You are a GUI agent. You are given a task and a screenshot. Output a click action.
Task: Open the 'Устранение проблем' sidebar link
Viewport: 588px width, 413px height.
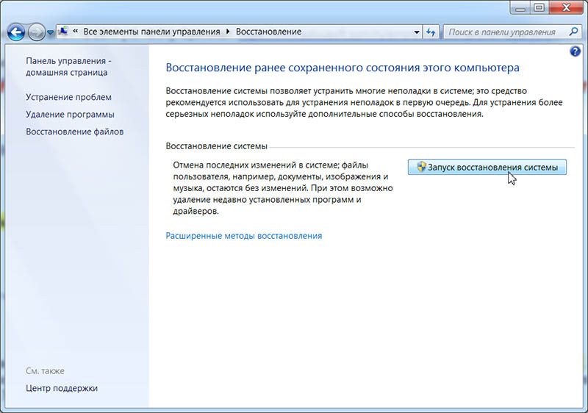click(68, 97)
